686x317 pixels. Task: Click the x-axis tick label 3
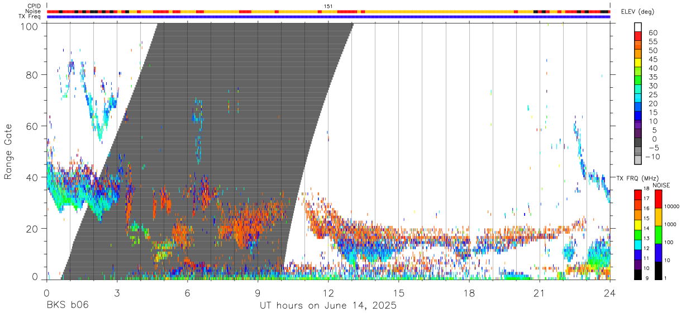click(x=117, y=293)
